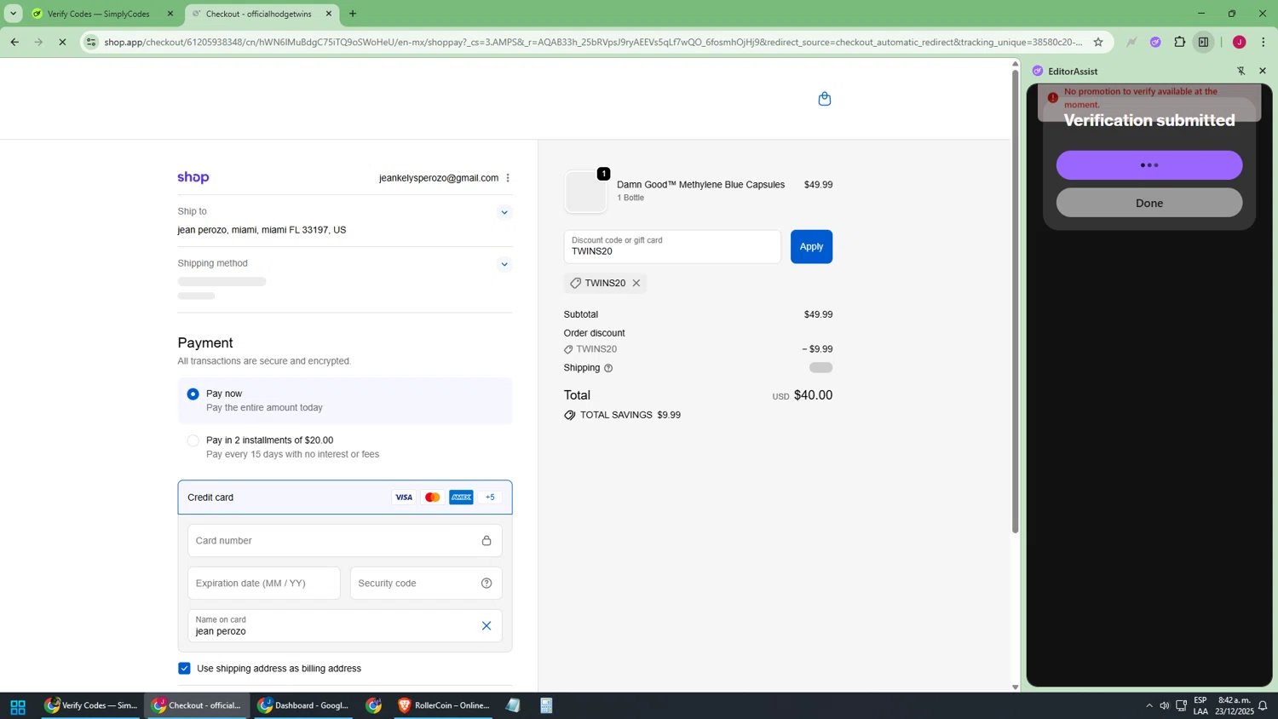Click the jeankelysperozo@gmail.com email text
This screenshot has width=1278, height=719.
439,178
